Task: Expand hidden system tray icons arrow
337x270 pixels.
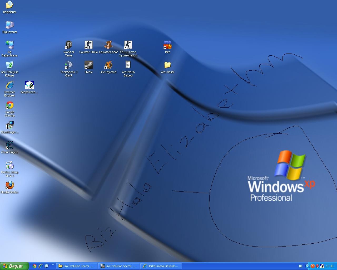Action: pos(308,266)
